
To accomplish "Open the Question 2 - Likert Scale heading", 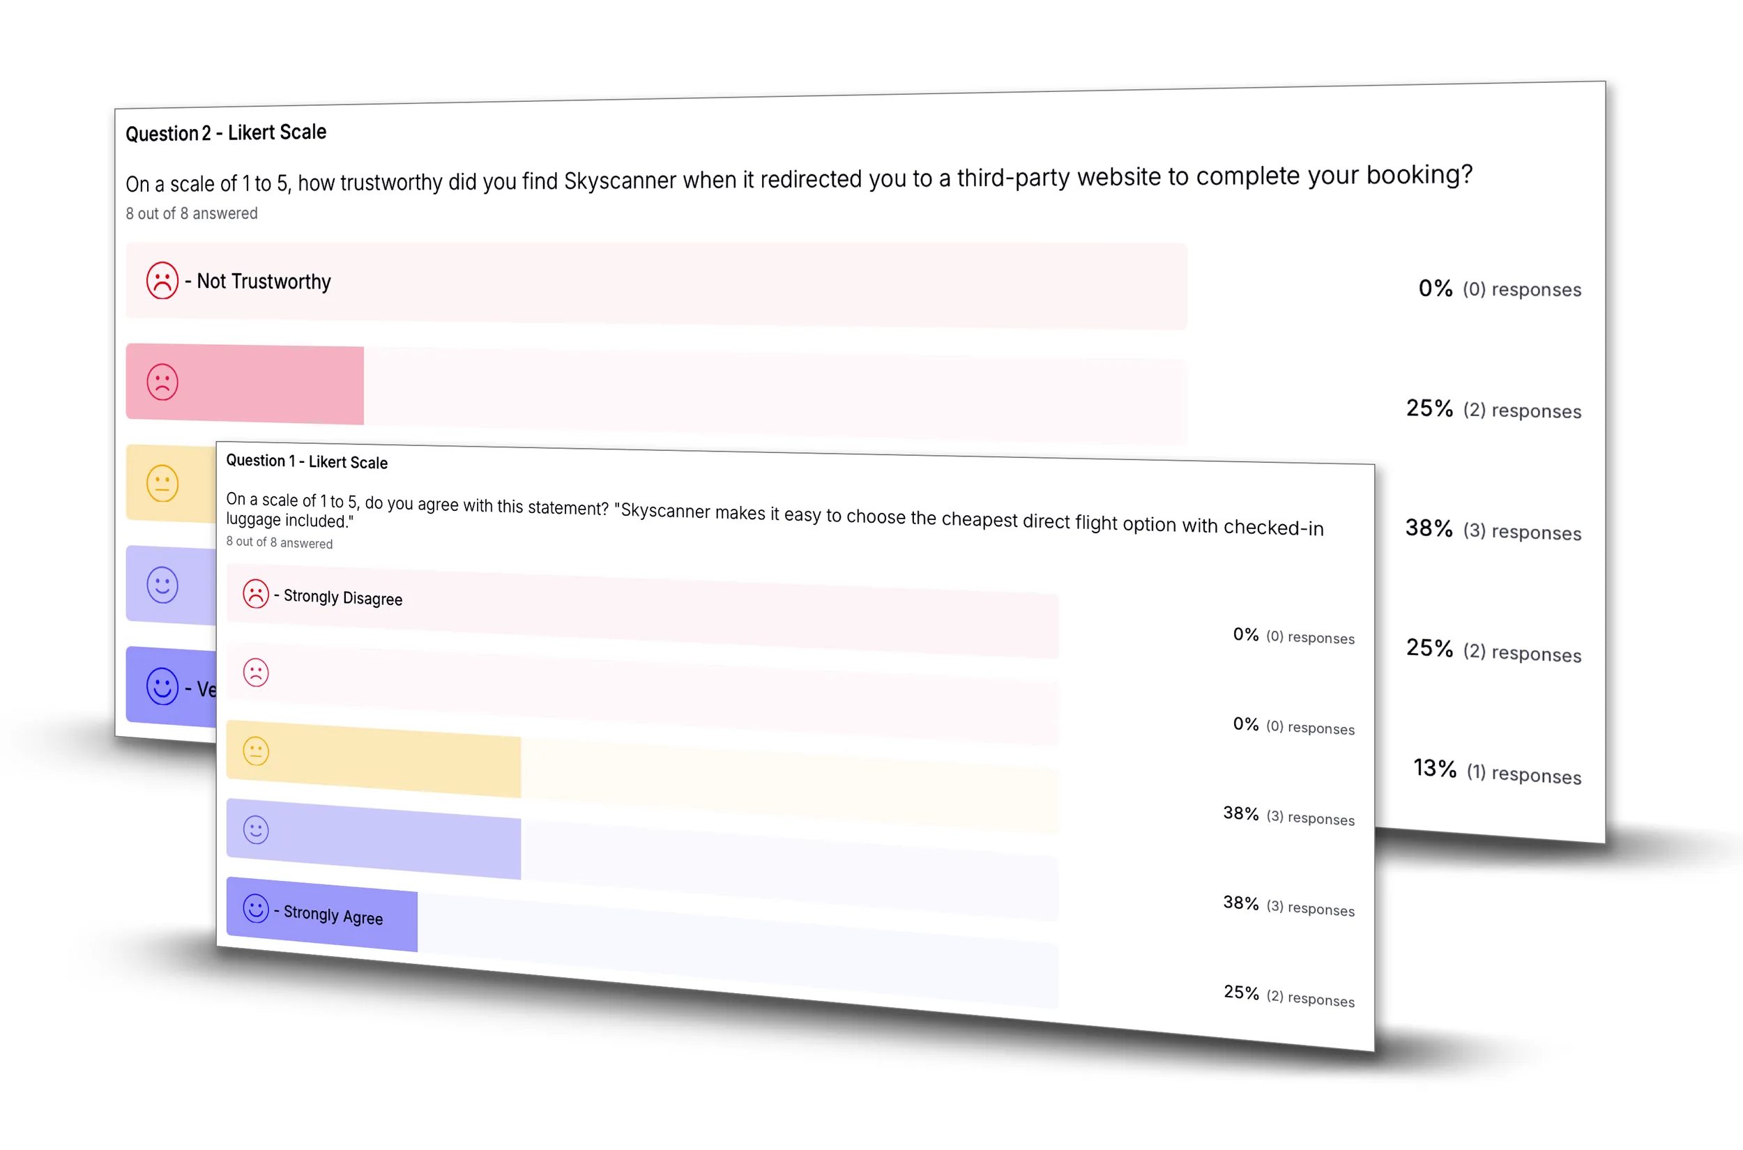I will coord(226,132).
